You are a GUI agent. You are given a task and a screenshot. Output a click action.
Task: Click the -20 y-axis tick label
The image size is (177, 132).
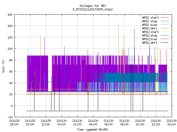10,117
